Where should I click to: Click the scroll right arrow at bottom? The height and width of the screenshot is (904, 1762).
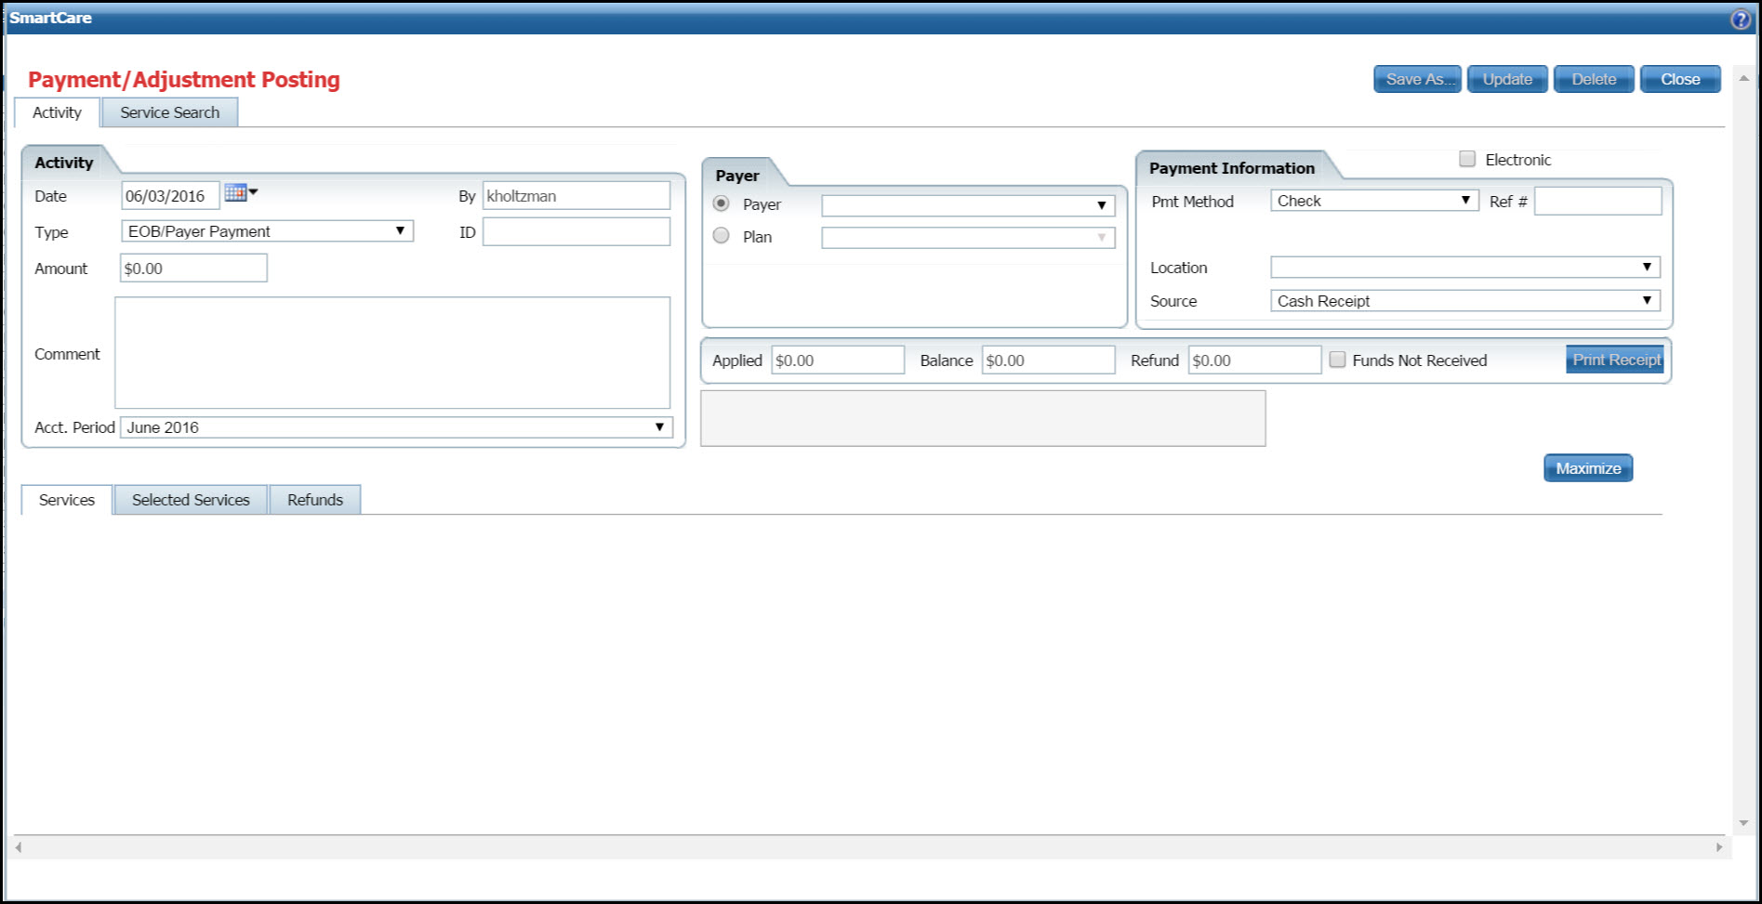point(1718,846)
